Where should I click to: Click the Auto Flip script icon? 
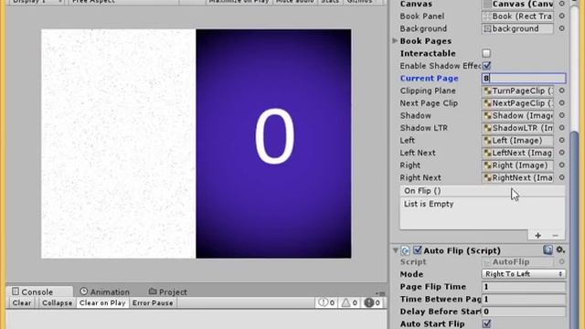tap(406, 250)
